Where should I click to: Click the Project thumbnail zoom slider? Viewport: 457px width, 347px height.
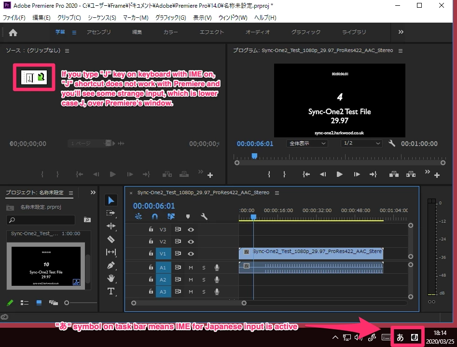click(x=67, y=303)
